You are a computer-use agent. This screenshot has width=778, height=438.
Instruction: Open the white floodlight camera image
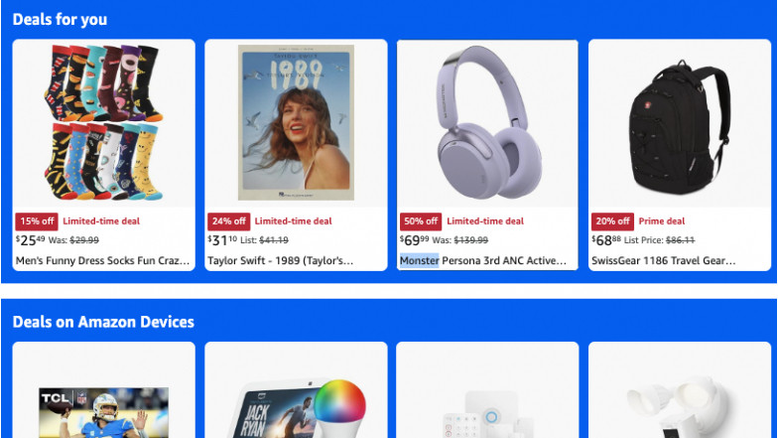pos(677,408)
